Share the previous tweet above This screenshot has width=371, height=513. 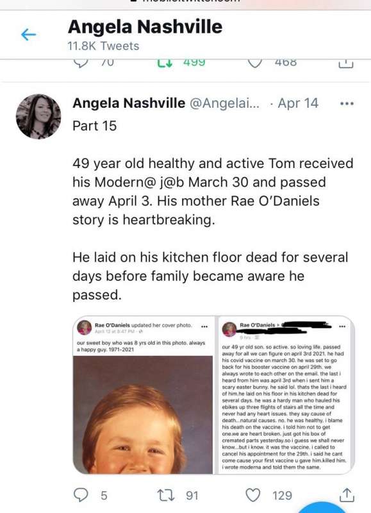tap(346, 63)
